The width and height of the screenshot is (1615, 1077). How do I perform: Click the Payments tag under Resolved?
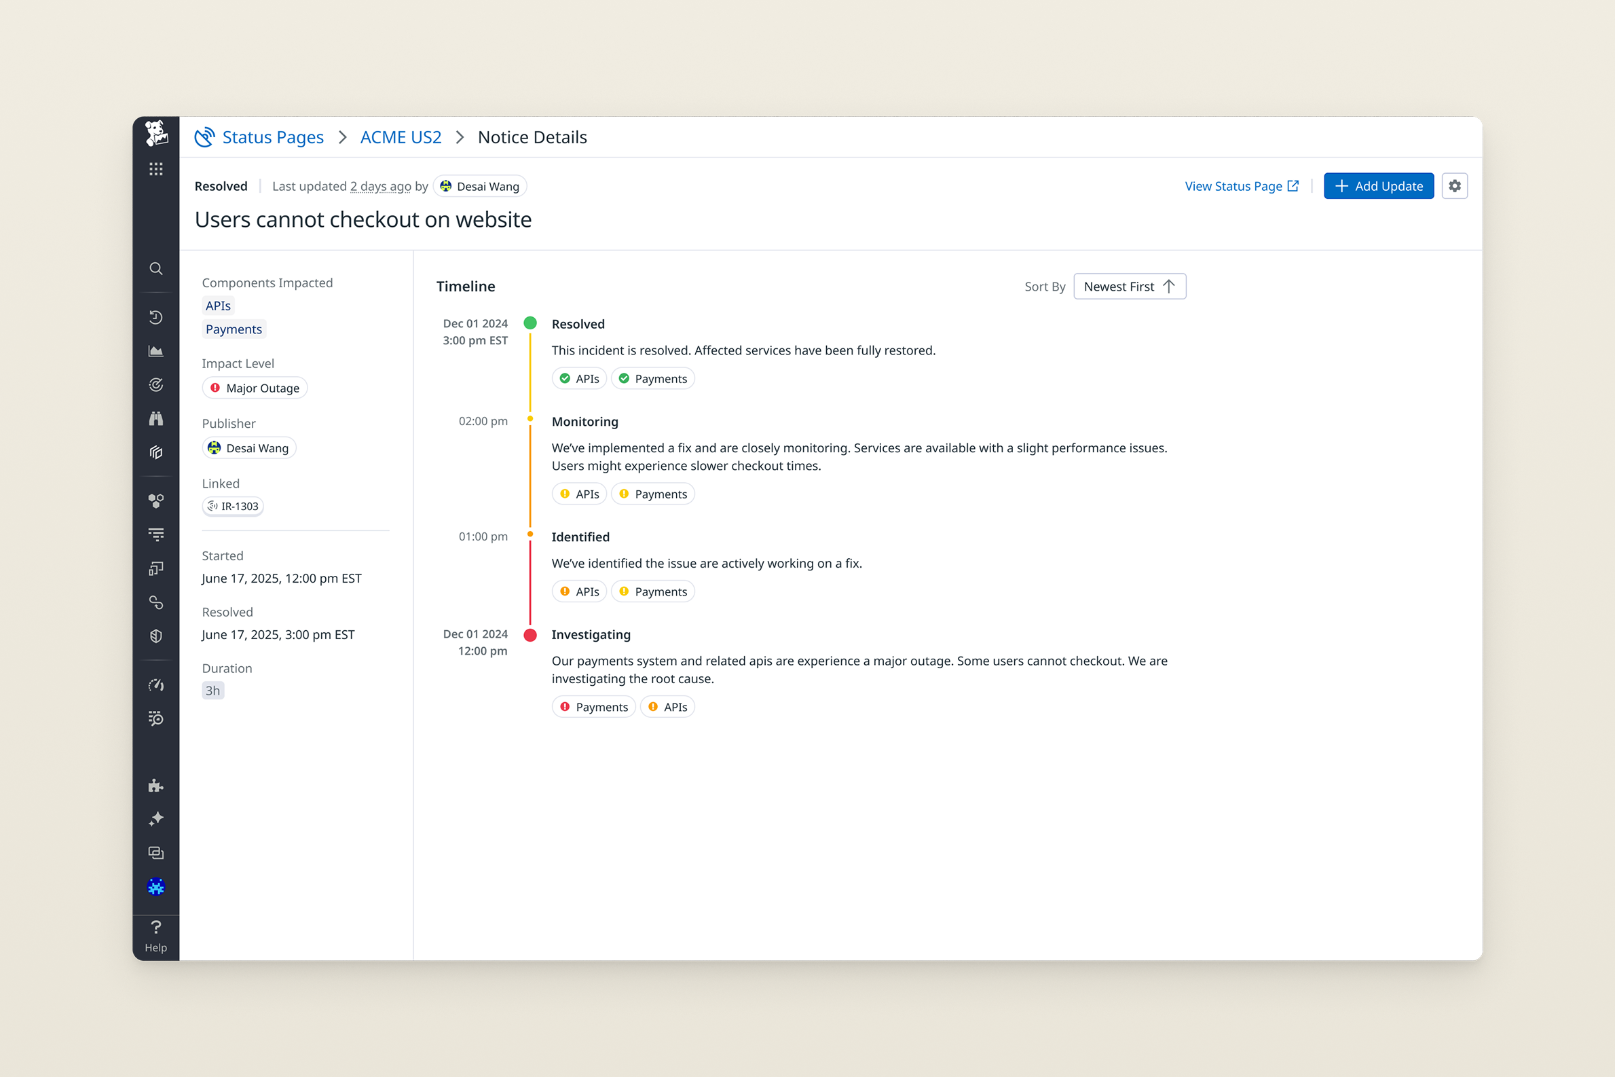tap(653, 378)
